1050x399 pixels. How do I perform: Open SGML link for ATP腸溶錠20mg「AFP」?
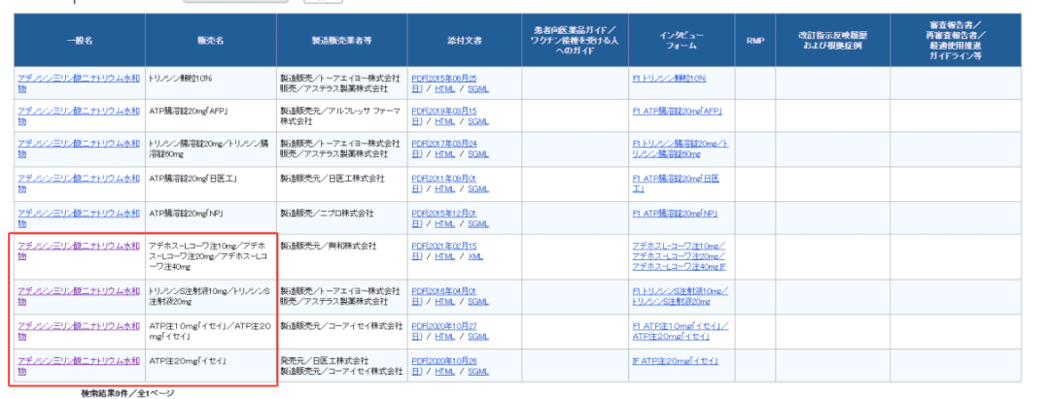click(x=478, y=121)
